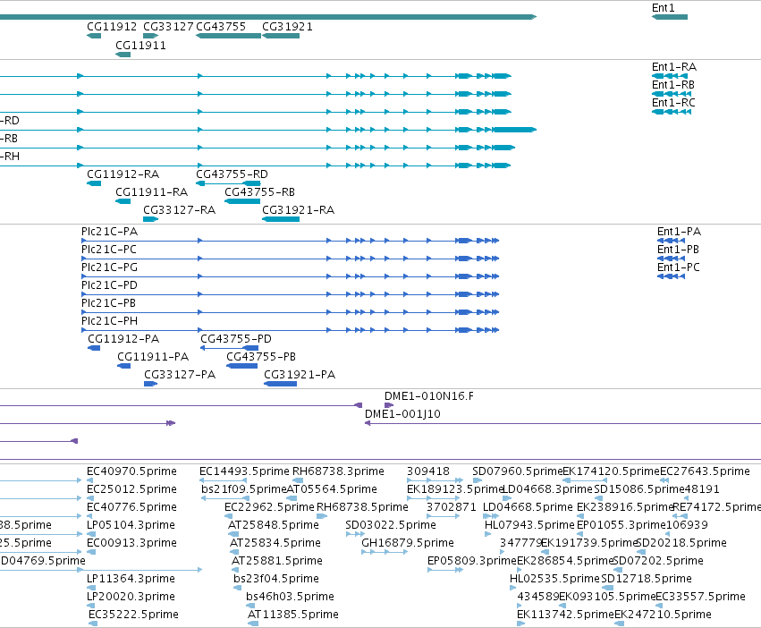Click the LP11364.3prime EST label
This screenshot has height=628, width=761.
[x=131, y=579]
